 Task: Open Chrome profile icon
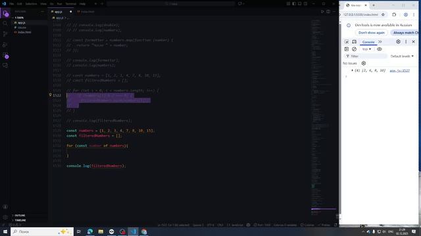click(406, 14)
